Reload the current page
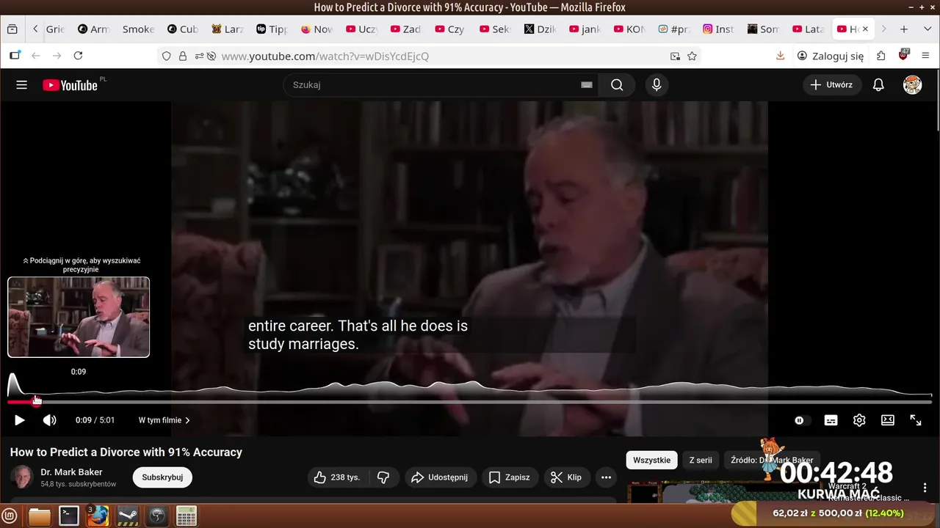 [x=78, y=56]
